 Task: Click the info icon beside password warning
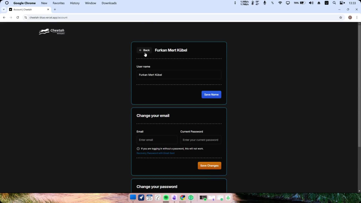[x=138, y=149]
